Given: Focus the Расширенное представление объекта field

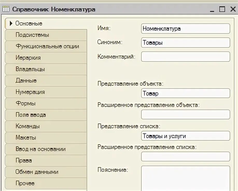Looking at the screenshot, I should (185, 114).
